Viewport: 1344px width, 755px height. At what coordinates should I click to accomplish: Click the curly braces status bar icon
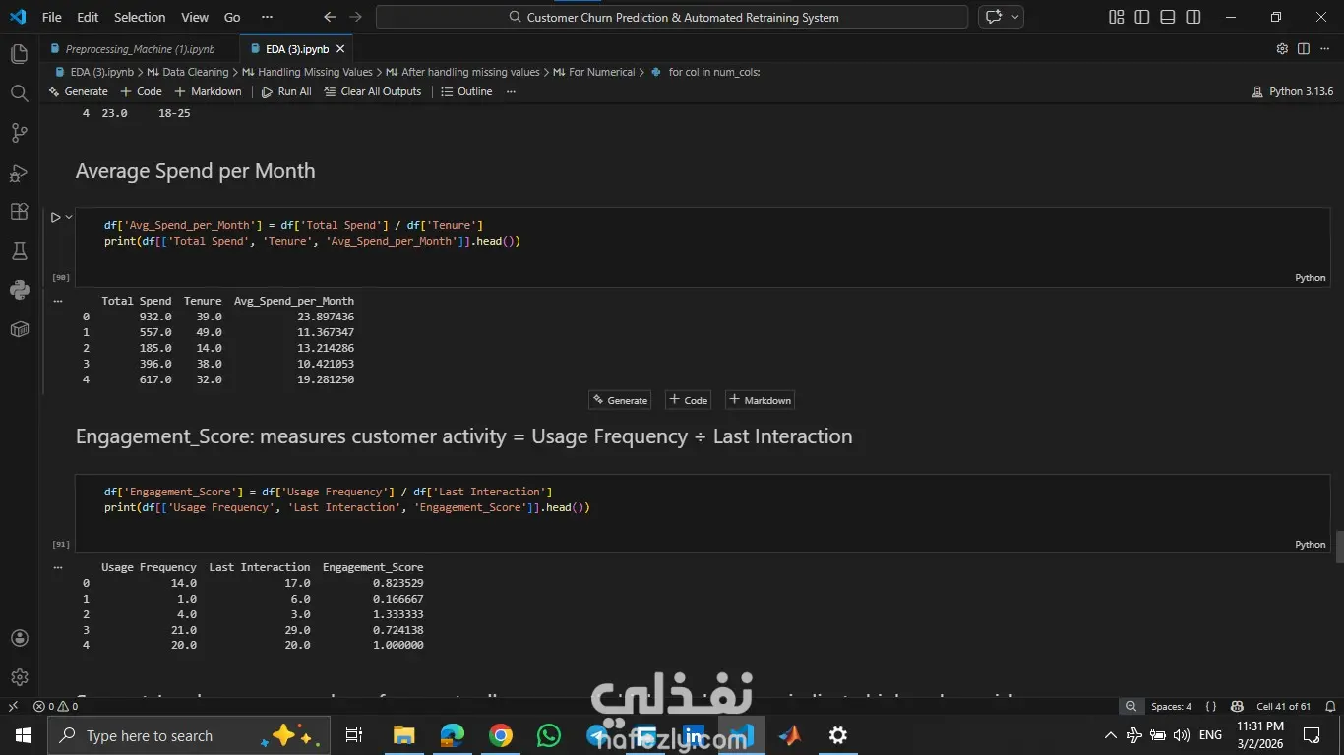click(1211, 706)
